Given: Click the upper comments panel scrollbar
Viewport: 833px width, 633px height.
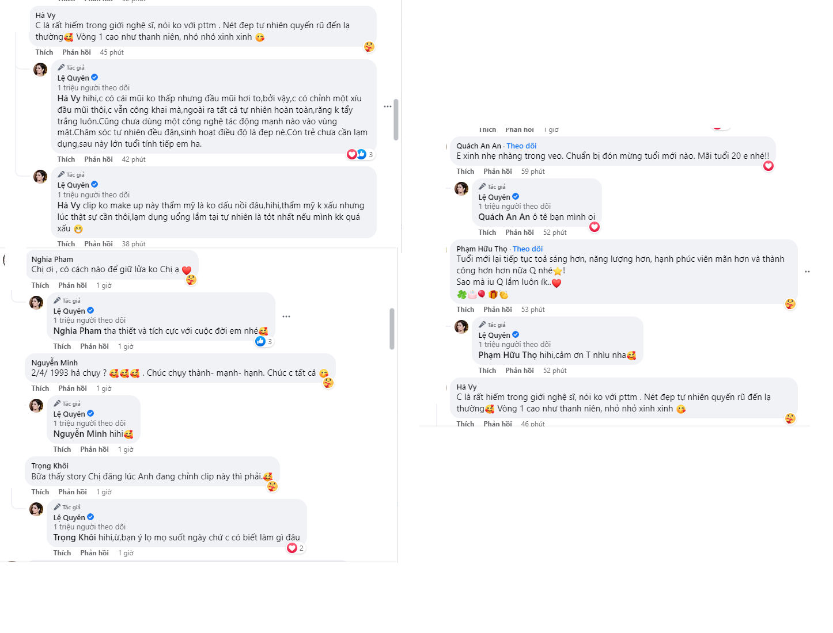Looking at the screenshot, I should click(x=396, y=120).
